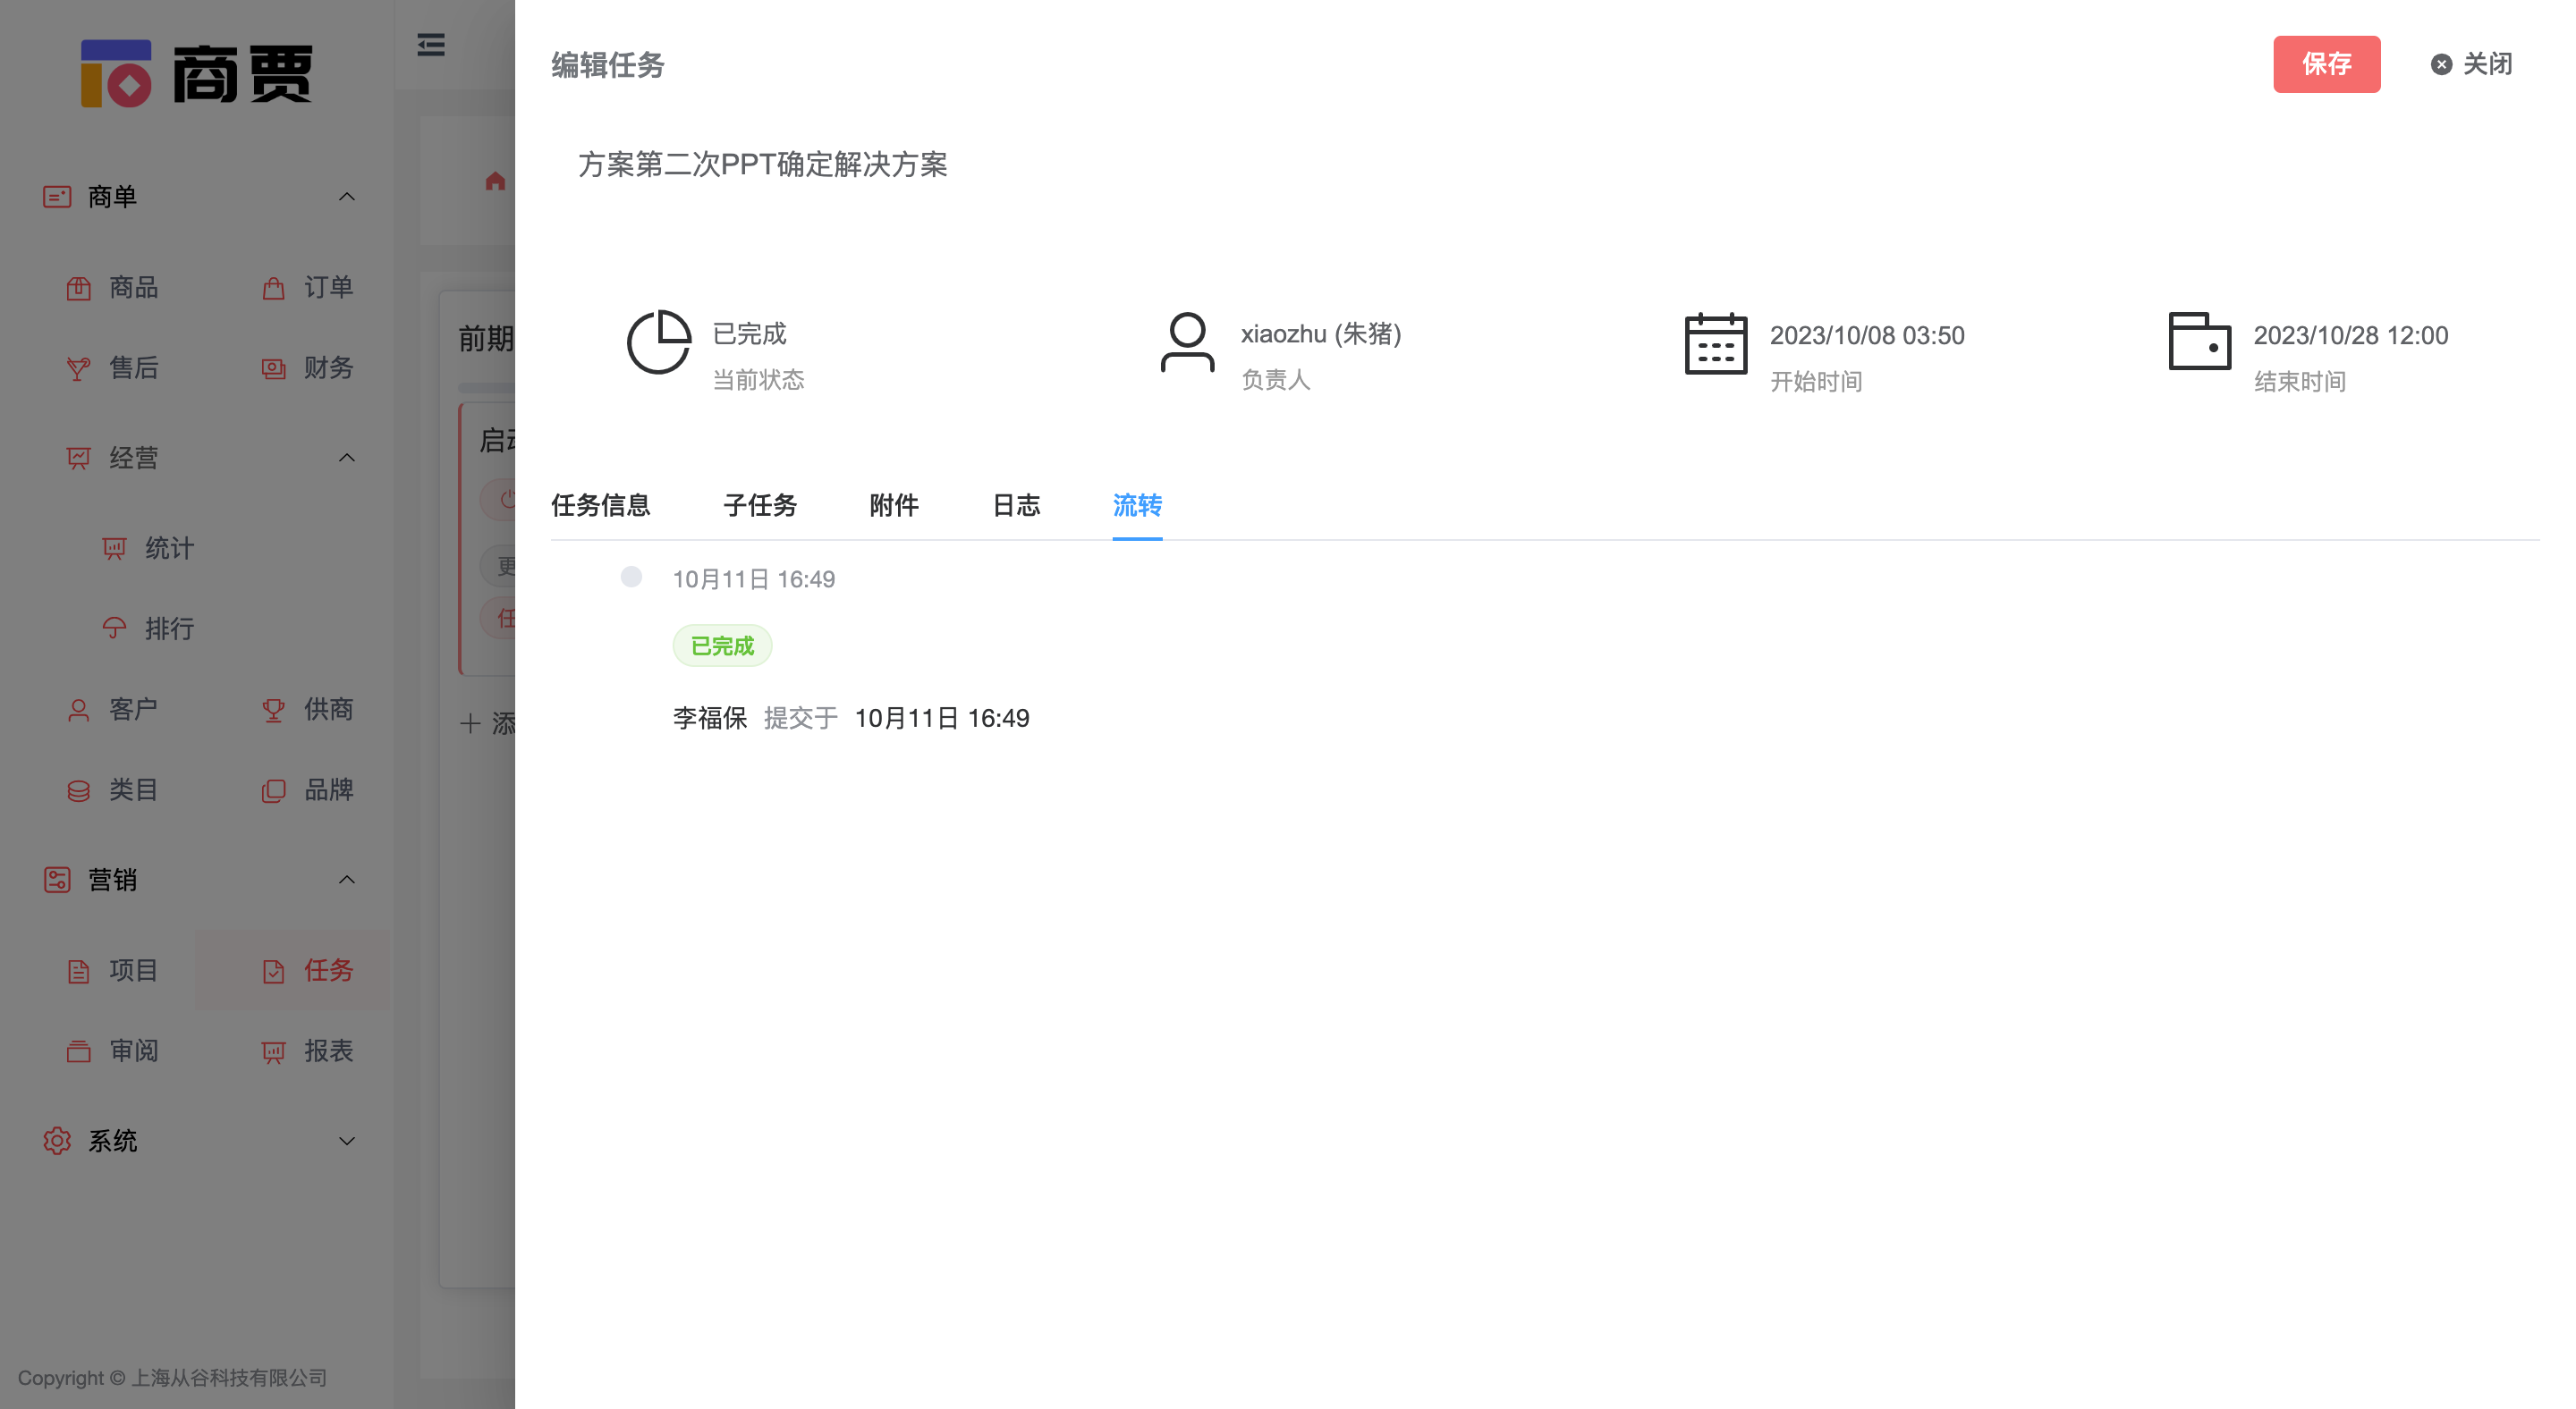This screenshot has width=2576, height=1409.
Task: Expand the 系统 section
Action: click(x=347, y=1140)
